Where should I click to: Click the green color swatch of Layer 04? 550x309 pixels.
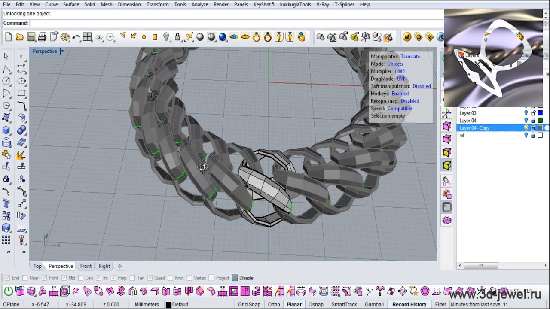pyautogui.click(x=540, y=121)
